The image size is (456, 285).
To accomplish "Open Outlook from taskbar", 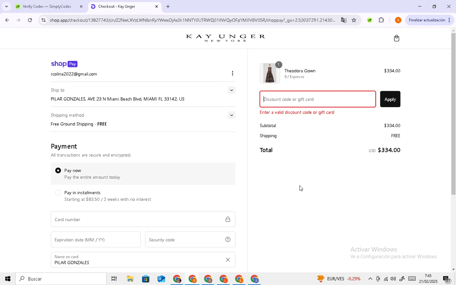I will pyautogui.click(x=161, y=279).
